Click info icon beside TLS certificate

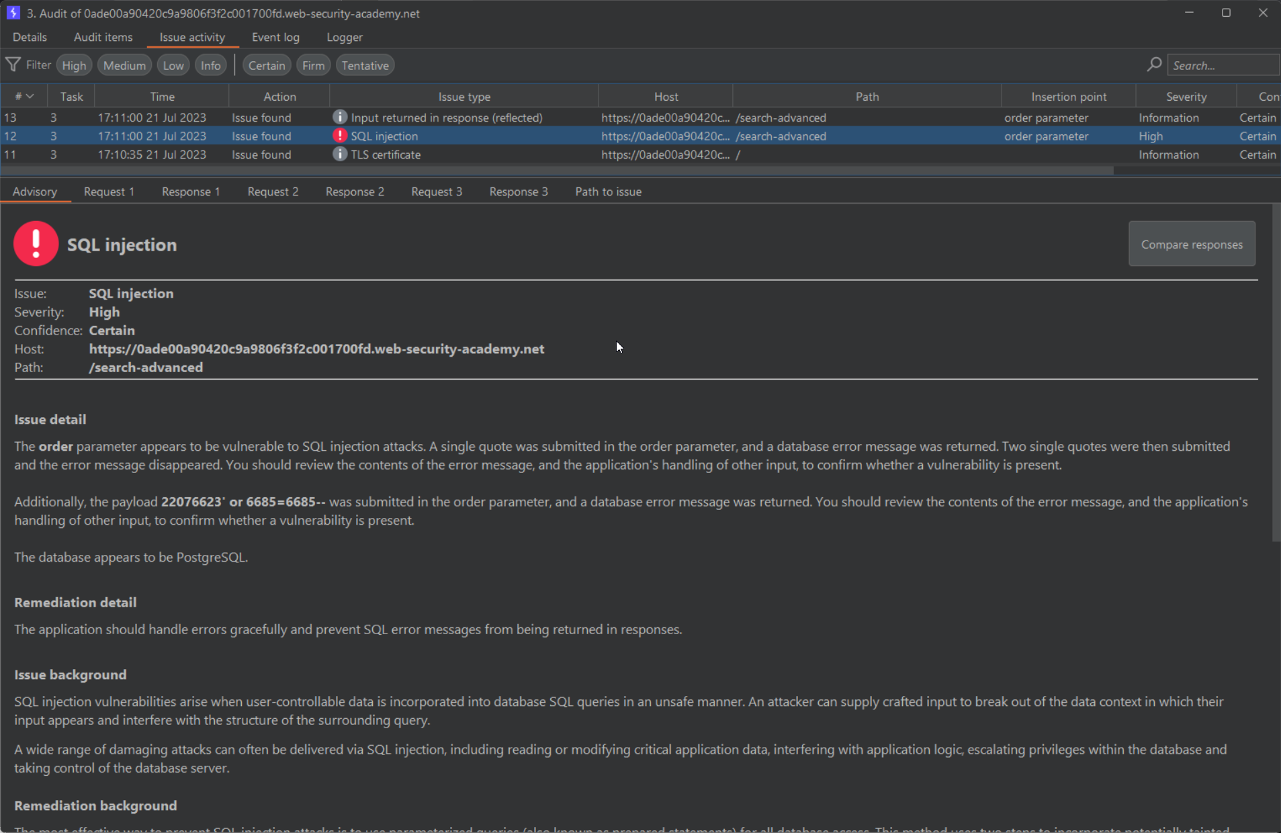click(340, 154)
